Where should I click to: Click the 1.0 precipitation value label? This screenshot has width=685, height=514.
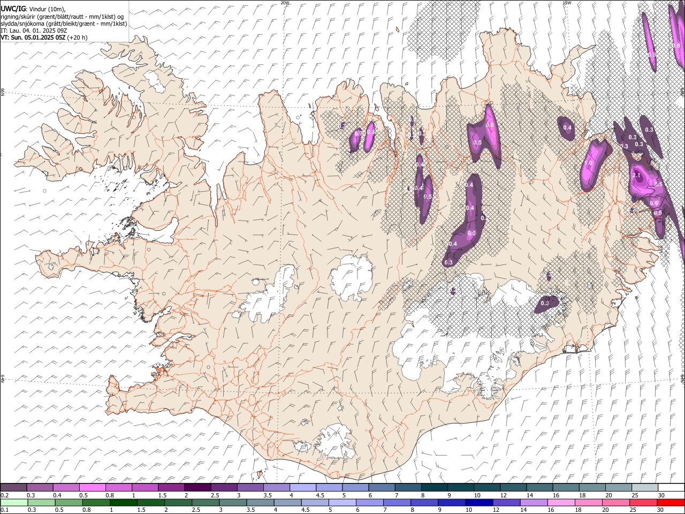click(589, 163)
